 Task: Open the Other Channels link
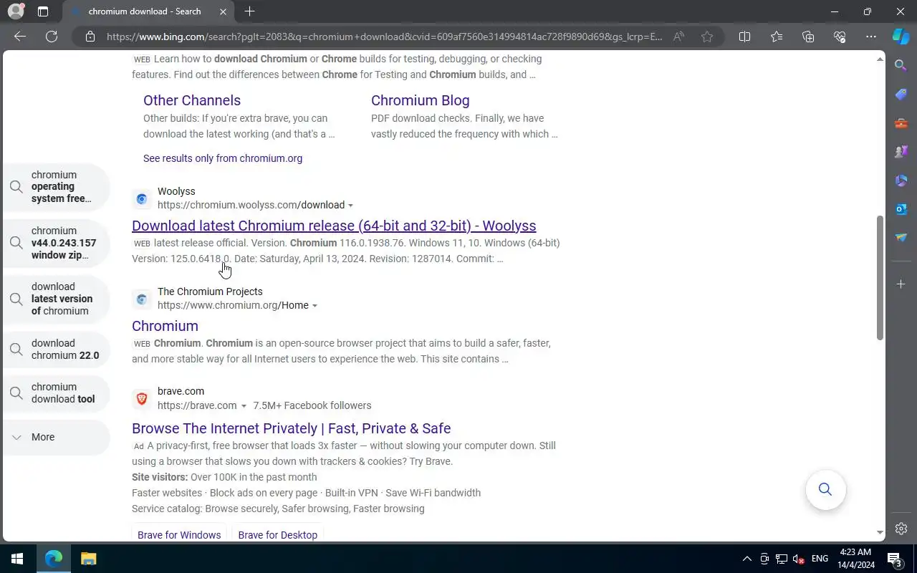click(x=192, y=100)
